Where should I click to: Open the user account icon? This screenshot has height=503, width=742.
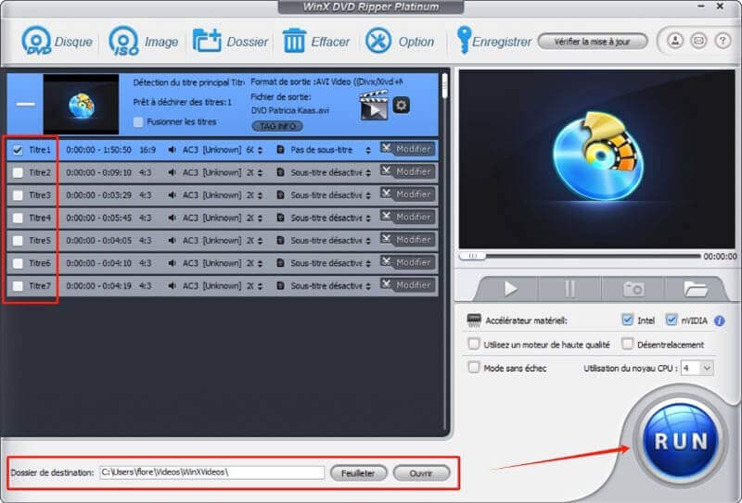pos(675,41)
